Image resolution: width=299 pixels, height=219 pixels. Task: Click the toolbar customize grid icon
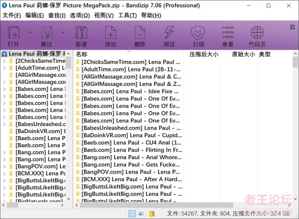[x=292, y=27]
